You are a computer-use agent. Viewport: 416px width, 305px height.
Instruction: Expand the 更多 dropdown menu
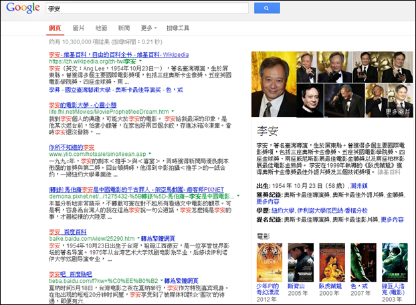point(149,28)
